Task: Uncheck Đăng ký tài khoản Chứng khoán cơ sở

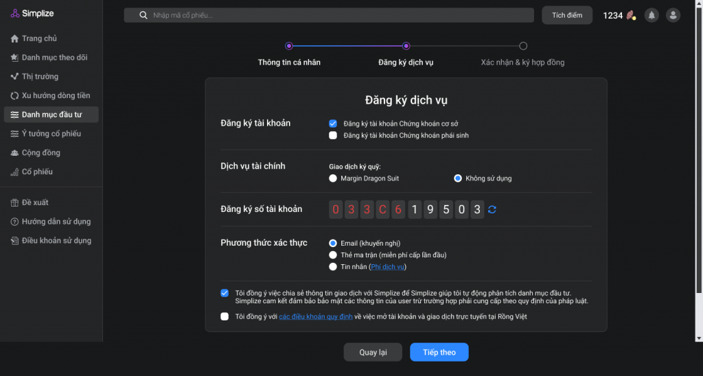Action: [x=333, y=124]
